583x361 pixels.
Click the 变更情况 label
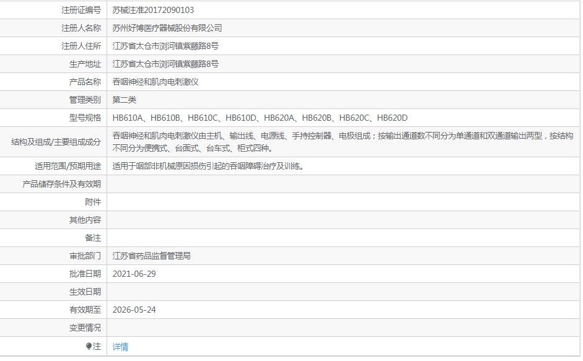point(85,328)
